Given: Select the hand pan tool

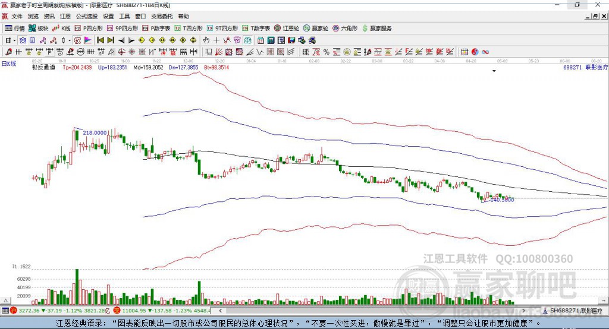Looking at the screenshot, I should click(206, 40).
